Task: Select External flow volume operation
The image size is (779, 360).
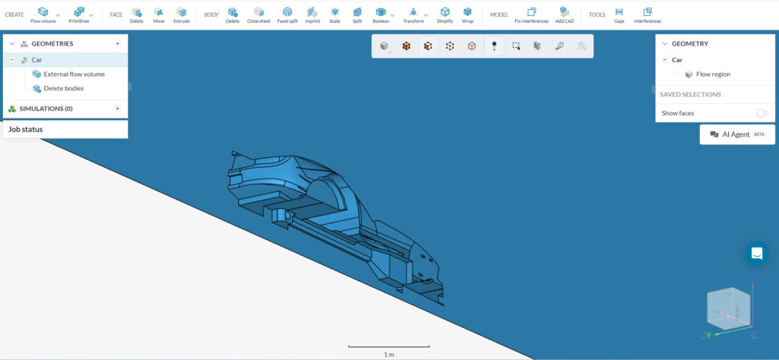Action: tap(74, 74)
